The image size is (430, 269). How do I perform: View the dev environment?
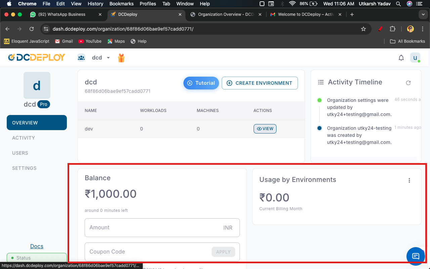(x=265, y=129)
